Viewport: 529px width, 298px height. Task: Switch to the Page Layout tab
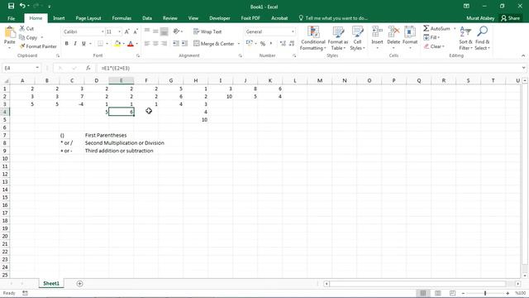[x=88, y=18]
